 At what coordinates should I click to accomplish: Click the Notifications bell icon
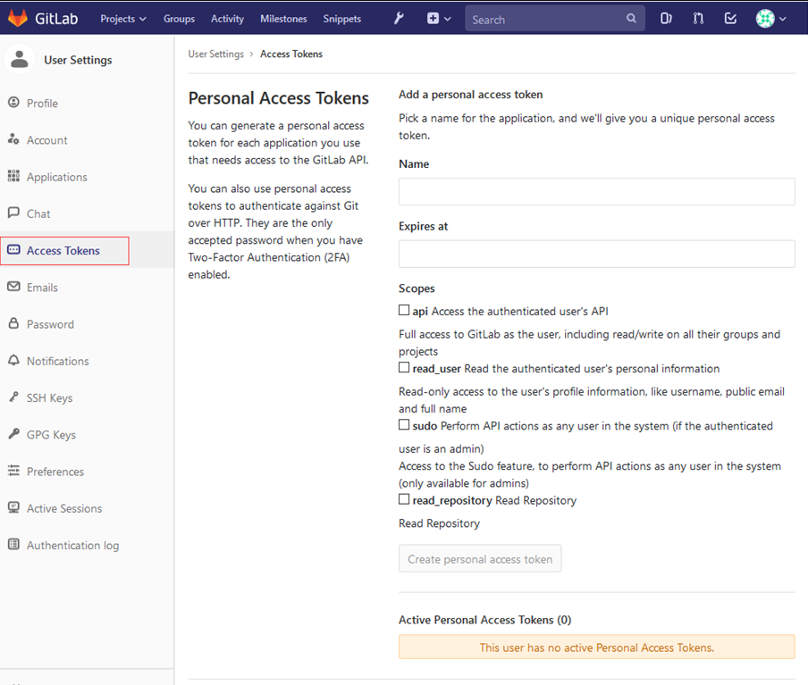pyautogui.click(x=14, y=360)
